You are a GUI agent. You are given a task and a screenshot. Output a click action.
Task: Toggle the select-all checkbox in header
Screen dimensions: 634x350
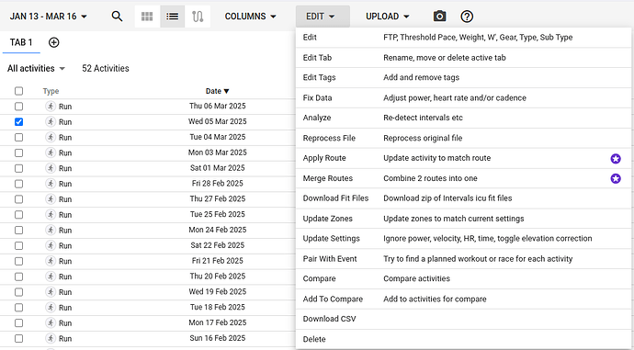point(18,91)
